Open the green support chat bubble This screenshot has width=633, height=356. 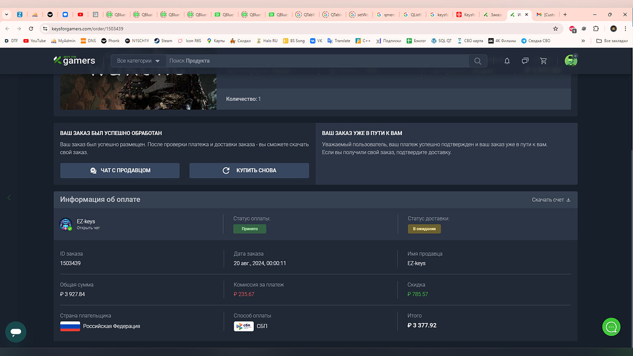click(611, 327)
